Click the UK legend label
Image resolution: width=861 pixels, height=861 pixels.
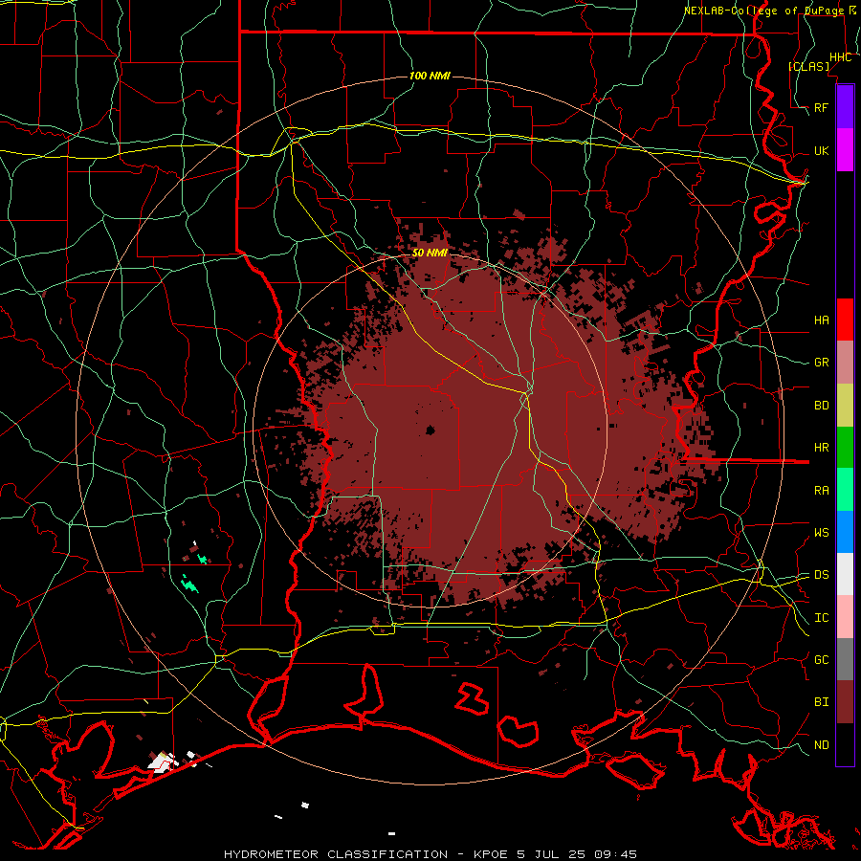point(821,150)
